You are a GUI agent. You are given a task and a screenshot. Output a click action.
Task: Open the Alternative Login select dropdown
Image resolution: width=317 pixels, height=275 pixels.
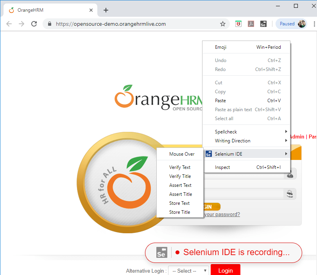(x=188, y=270)
